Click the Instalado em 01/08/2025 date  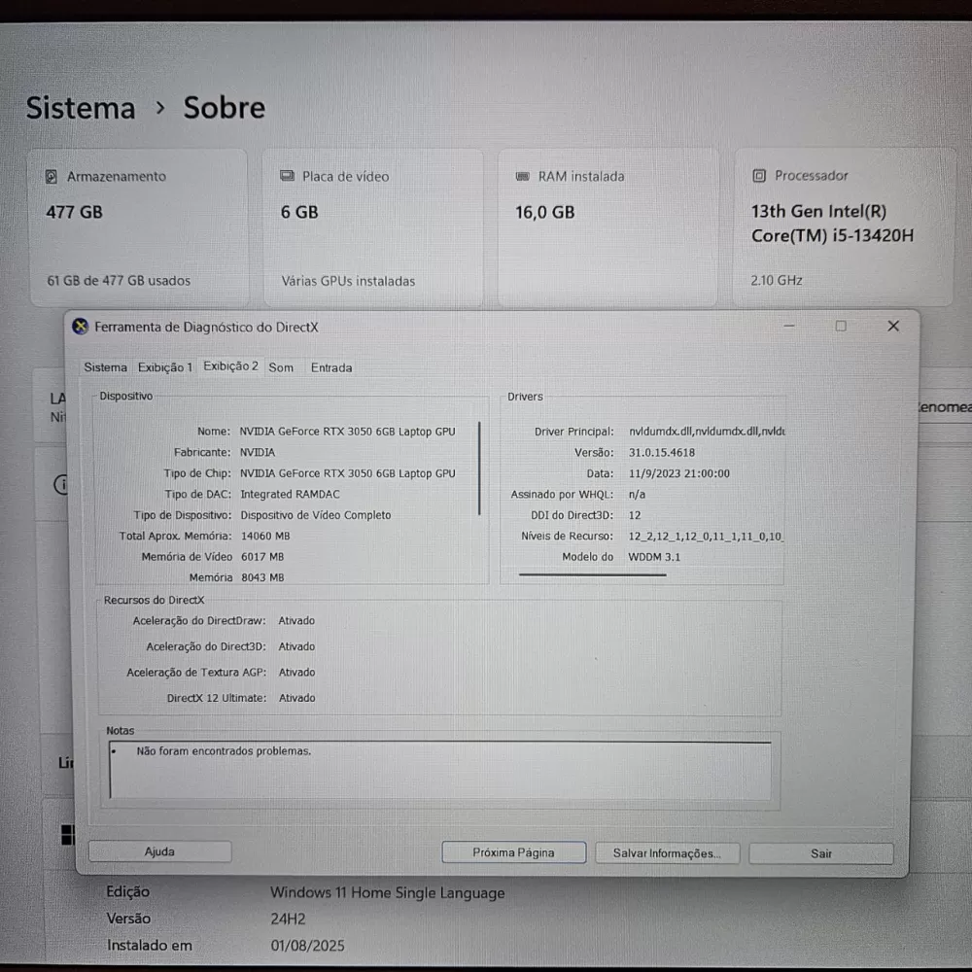point(307,946)
